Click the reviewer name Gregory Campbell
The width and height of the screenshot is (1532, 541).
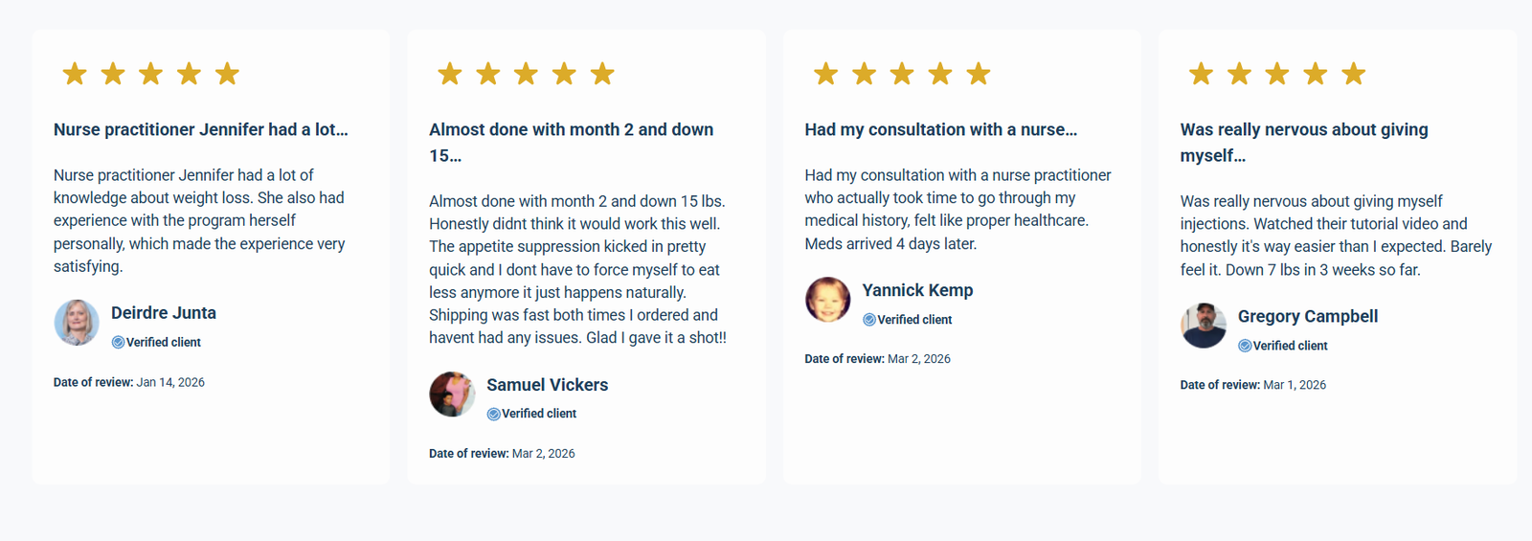pos(1307,316)
